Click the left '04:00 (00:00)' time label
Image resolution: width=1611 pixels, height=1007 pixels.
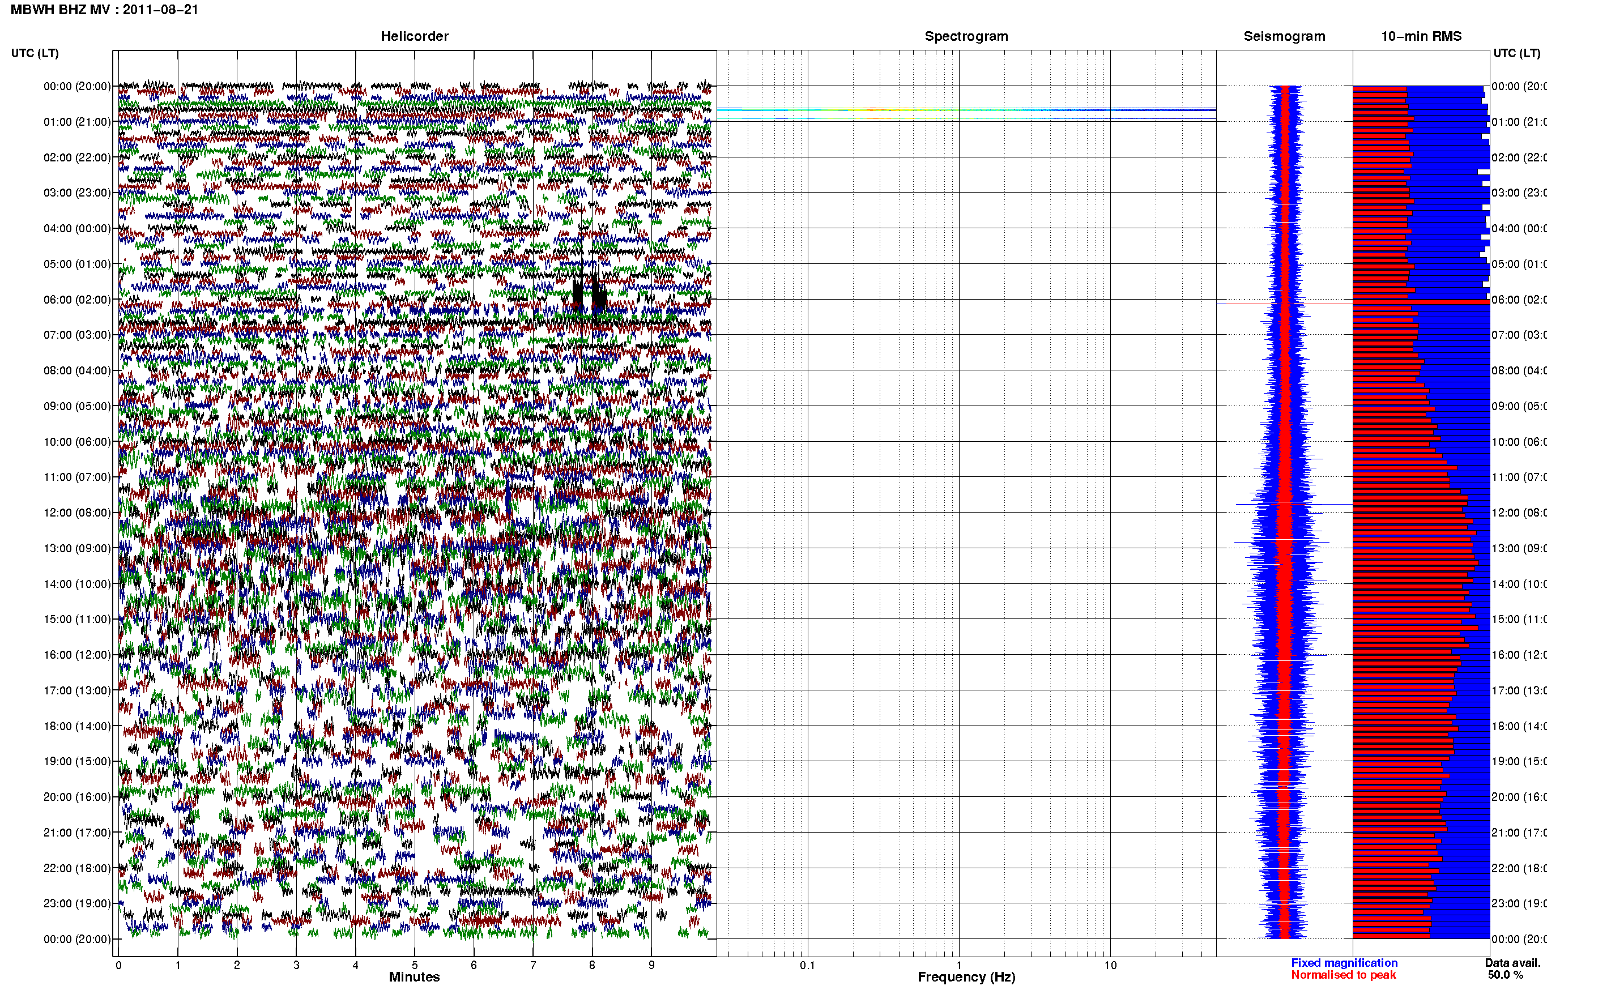click(77, 228)
